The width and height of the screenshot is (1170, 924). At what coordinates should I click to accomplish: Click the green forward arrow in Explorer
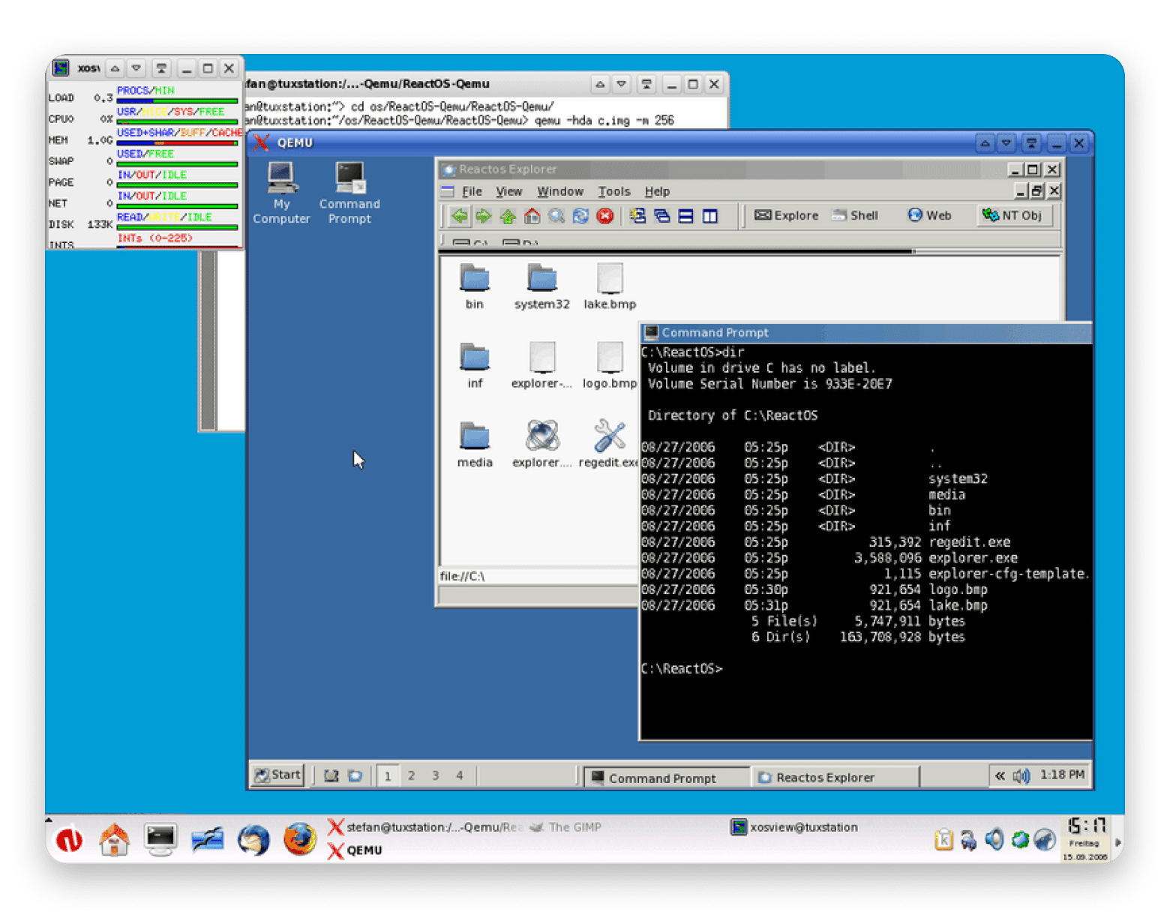pos(483,216)
